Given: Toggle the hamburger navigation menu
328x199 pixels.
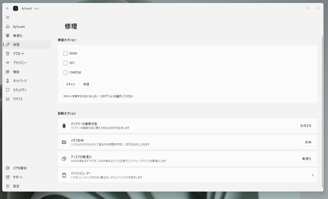Looking at the screenshot, I should click(8, 17).
